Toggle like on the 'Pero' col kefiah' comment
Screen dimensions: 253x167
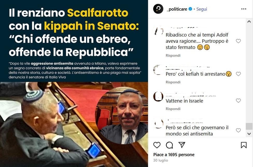point(238,74)
